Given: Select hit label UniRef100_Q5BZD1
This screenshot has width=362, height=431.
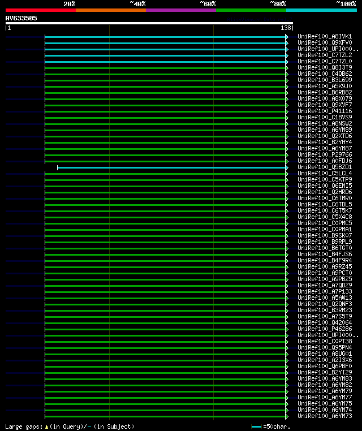Looking at the screenshot, I should (325, 167).
